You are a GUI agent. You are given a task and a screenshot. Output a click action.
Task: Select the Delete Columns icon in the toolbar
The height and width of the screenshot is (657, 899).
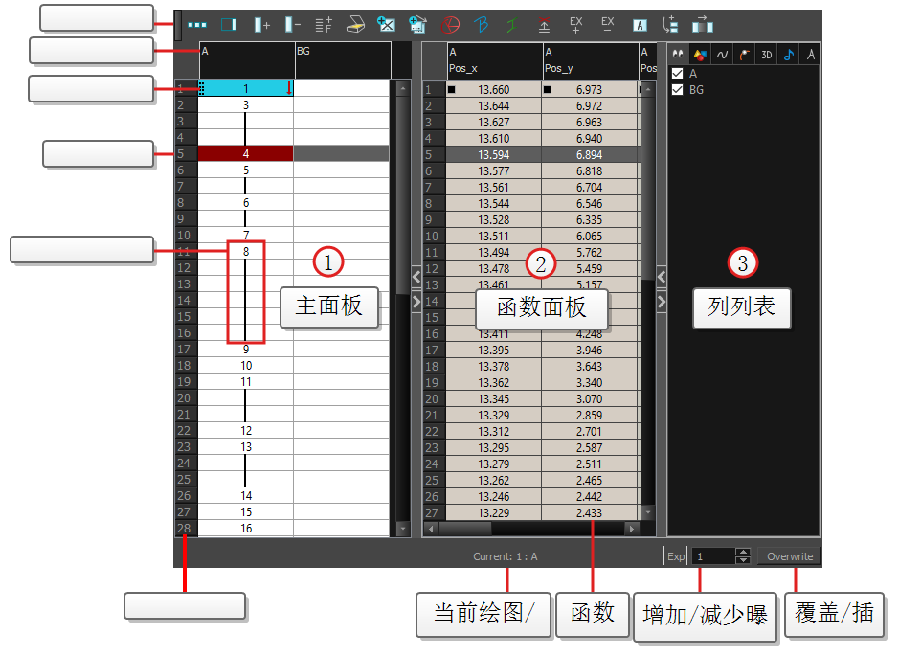(x=294, y=25)
